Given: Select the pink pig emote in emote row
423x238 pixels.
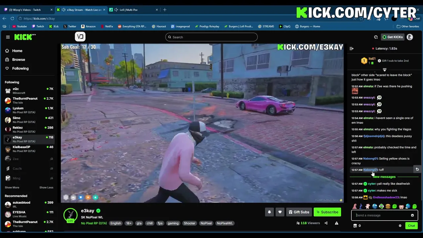Looking at the screenshot, I should pyautogui.click(x=401, y=206).
